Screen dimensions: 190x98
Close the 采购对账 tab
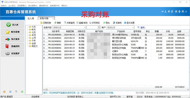coord(53,19)
